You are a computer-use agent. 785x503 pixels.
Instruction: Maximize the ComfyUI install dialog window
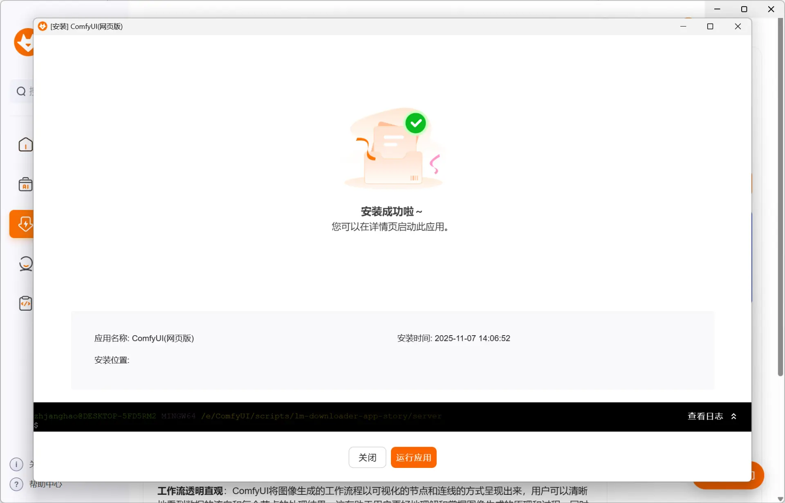710,27
